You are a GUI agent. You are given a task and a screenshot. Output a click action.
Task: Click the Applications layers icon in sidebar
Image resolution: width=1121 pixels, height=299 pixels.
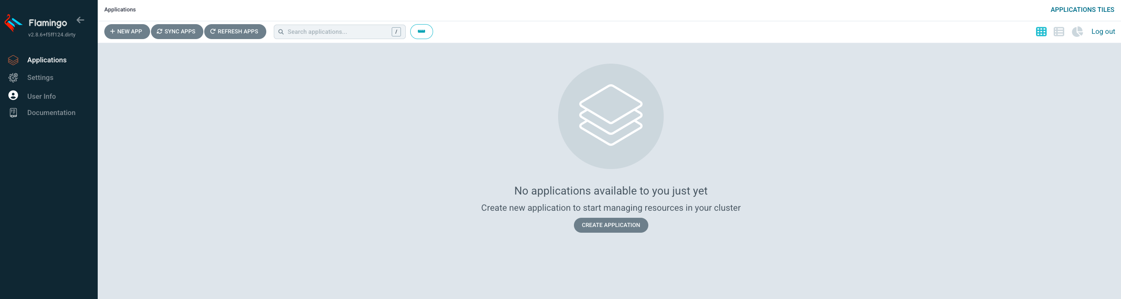[13, 60]
